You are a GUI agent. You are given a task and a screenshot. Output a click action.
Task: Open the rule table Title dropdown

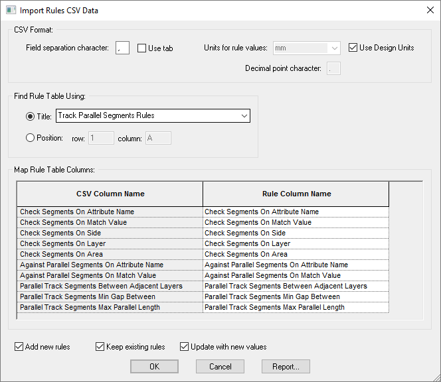tap(244, 116)
